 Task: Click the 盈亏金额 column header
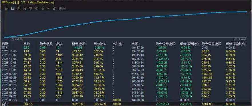coord(79,44)
